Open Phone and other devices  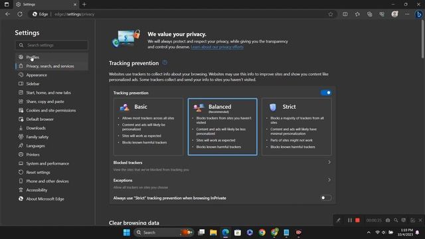click(x=52, y=181)
